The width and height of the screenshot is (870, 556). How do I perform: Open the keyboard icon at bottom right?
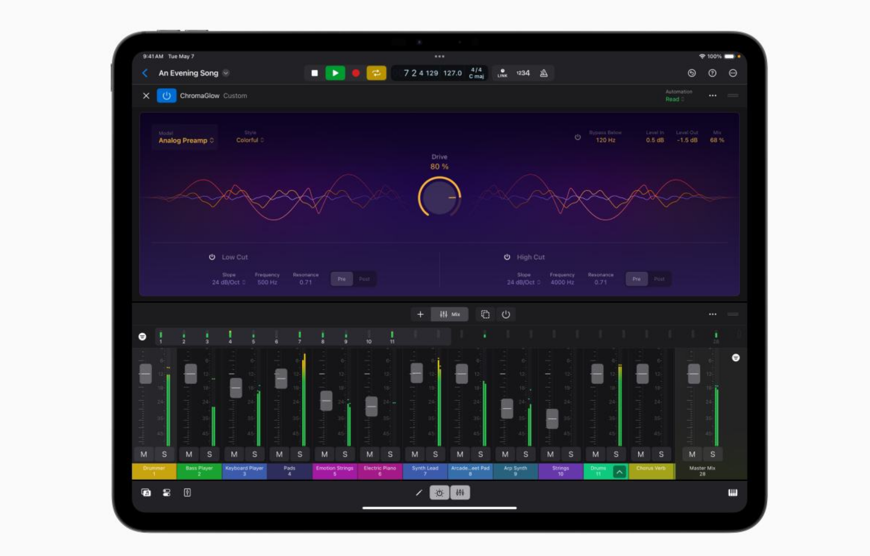(732, 493)
